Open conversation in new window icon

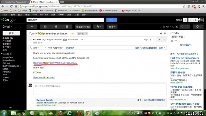pyautogui.click(x=165, y=34)
